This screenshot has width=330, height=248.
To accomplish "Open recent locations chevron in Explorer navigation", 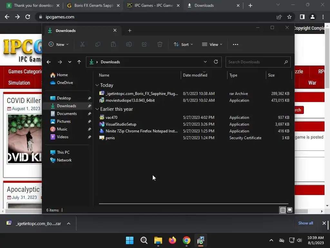I will 70,62.
